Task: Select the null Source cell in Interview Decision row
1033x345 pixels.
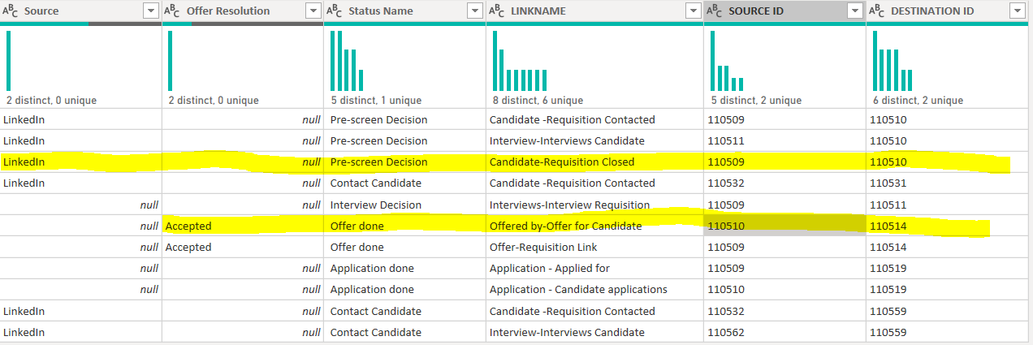Action: coord(80,205)
